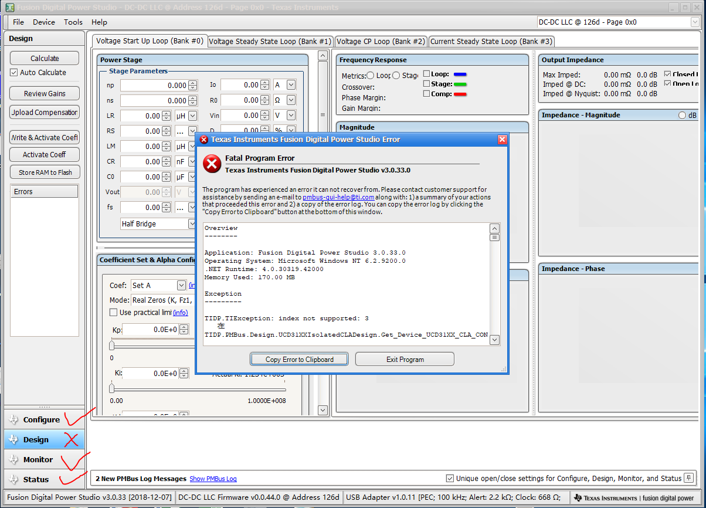The width and height of the screenshot is (706, 508).
Task: Click the Design panel TI icon
Action: pyautogui.click(x=14, y=440)
